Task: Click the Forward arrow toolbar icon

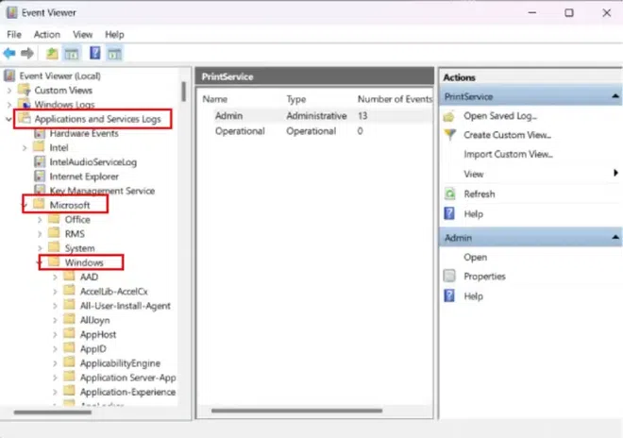Action: coord(27,53)
